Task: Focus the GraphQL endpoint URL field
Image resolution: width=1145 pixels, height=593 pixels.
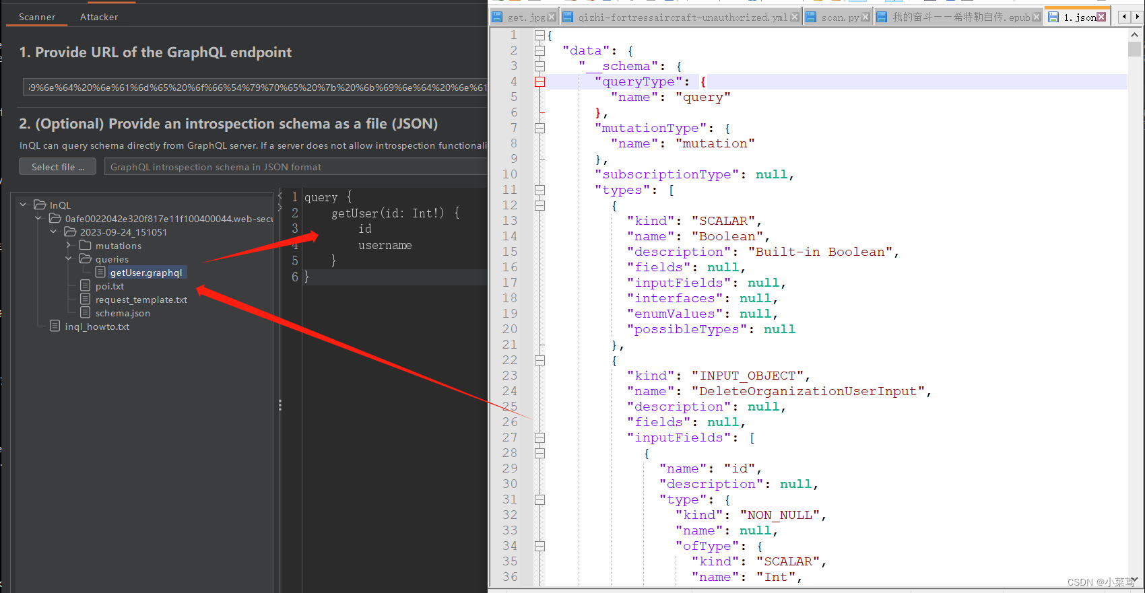Action: coord(255,88)
